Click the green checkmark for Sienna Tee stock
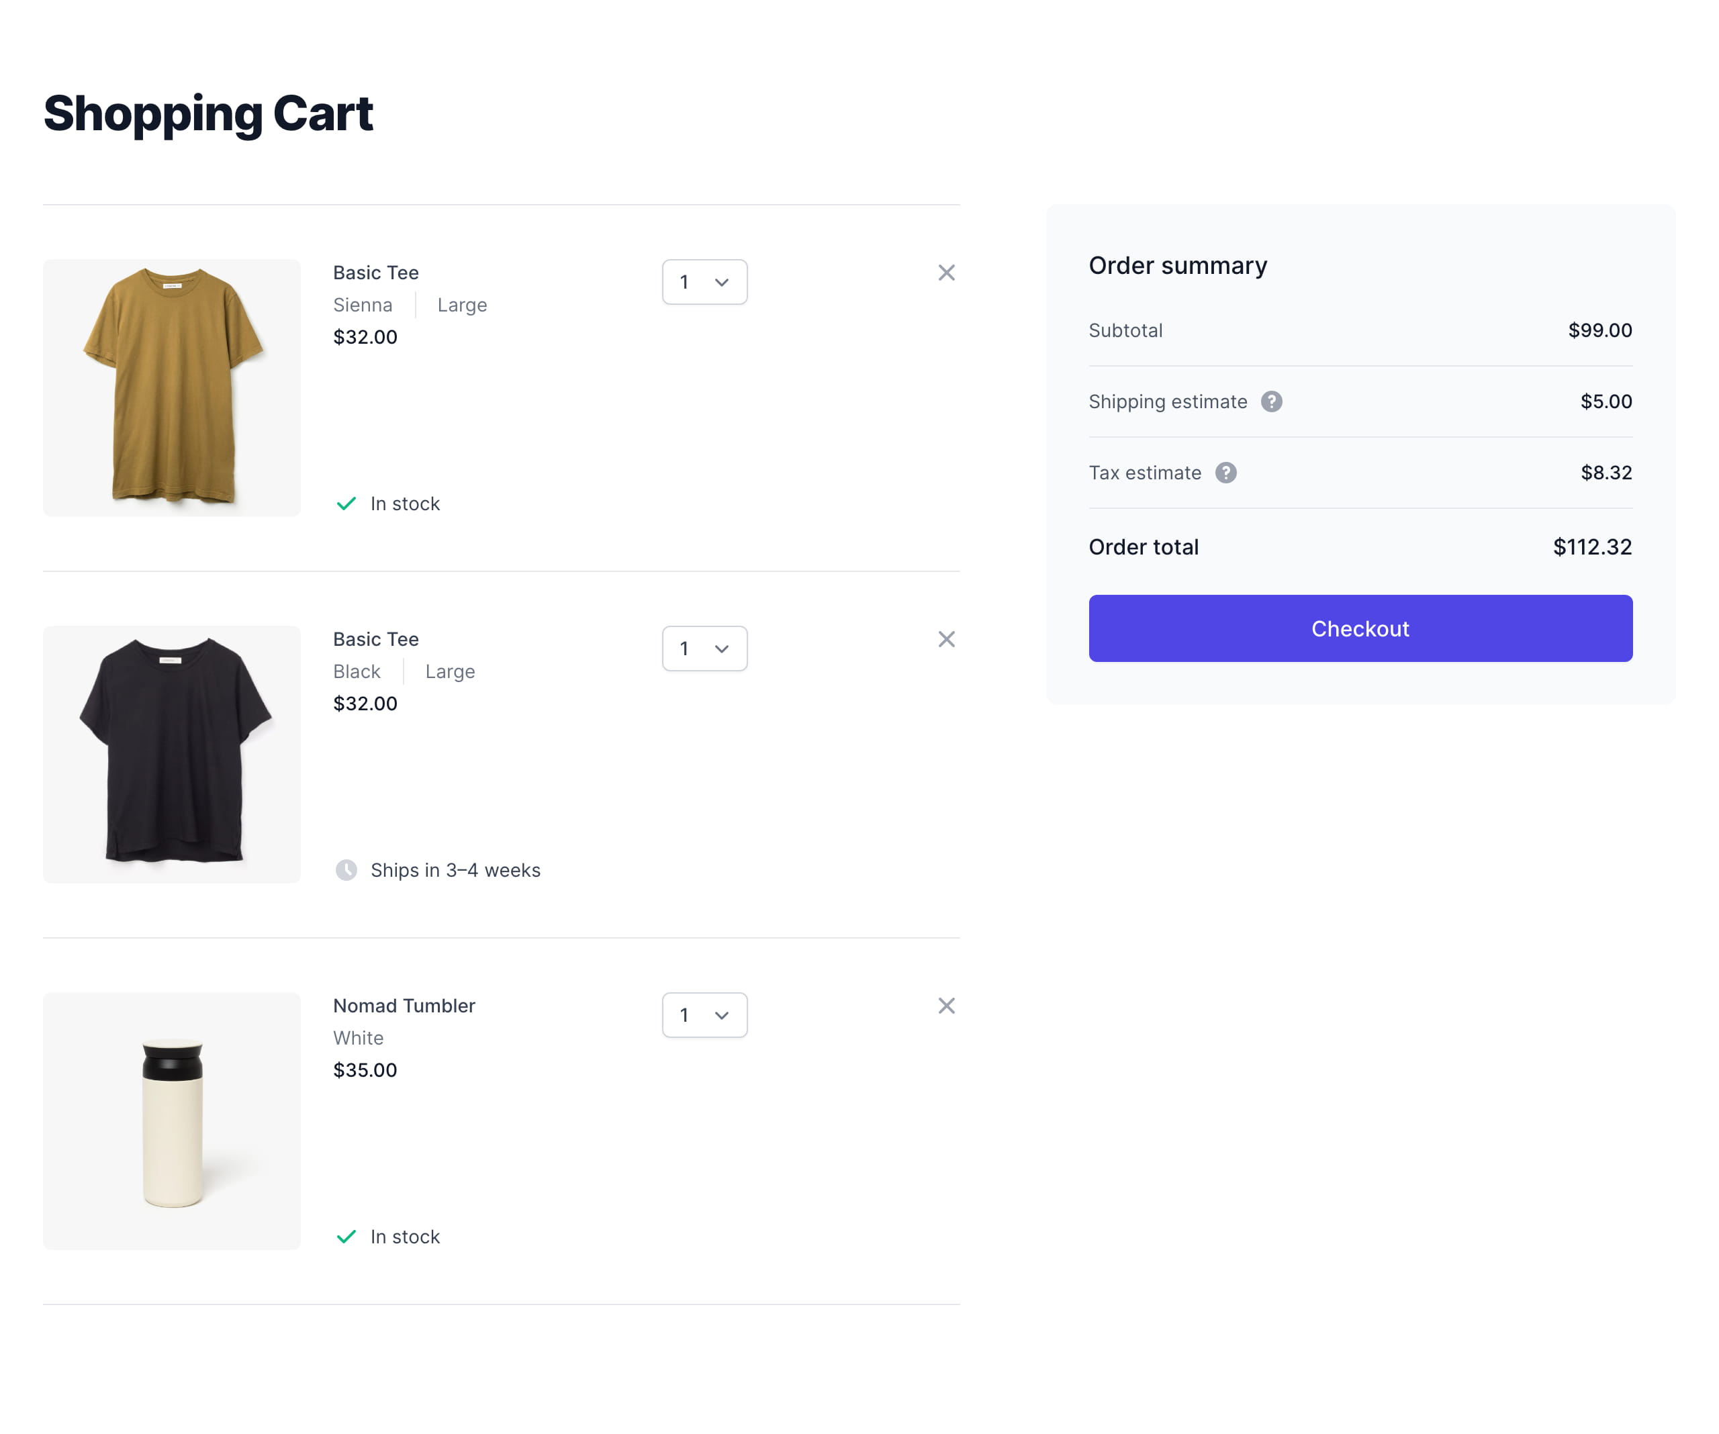Viewport: 1719px width, 1434px height. point(346,504)
